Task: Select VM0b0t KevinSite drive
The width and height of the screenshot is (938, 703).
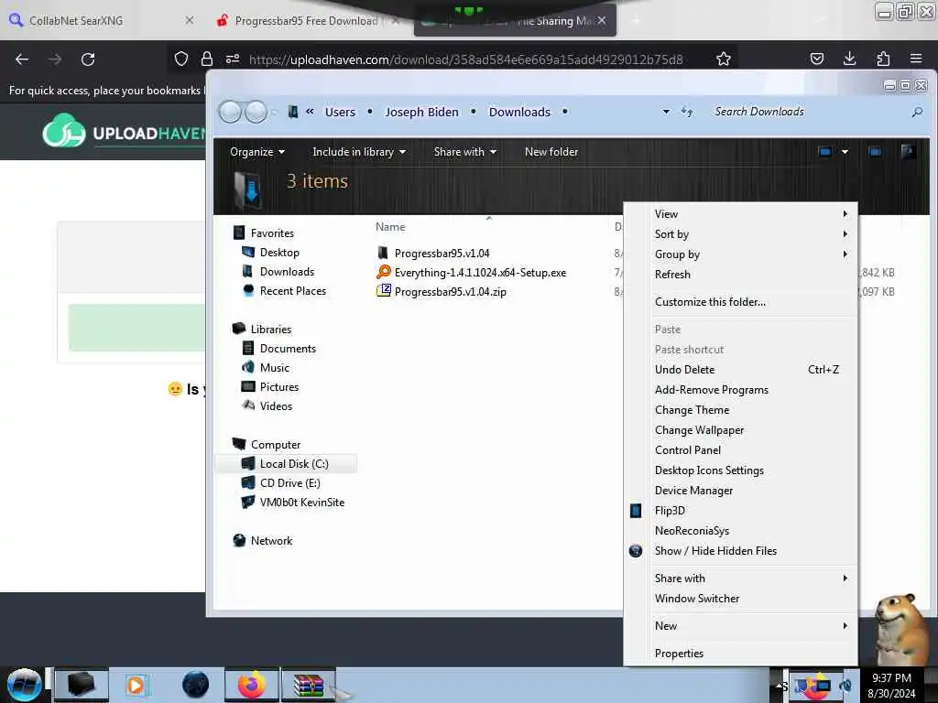Action: click(302, 503)
